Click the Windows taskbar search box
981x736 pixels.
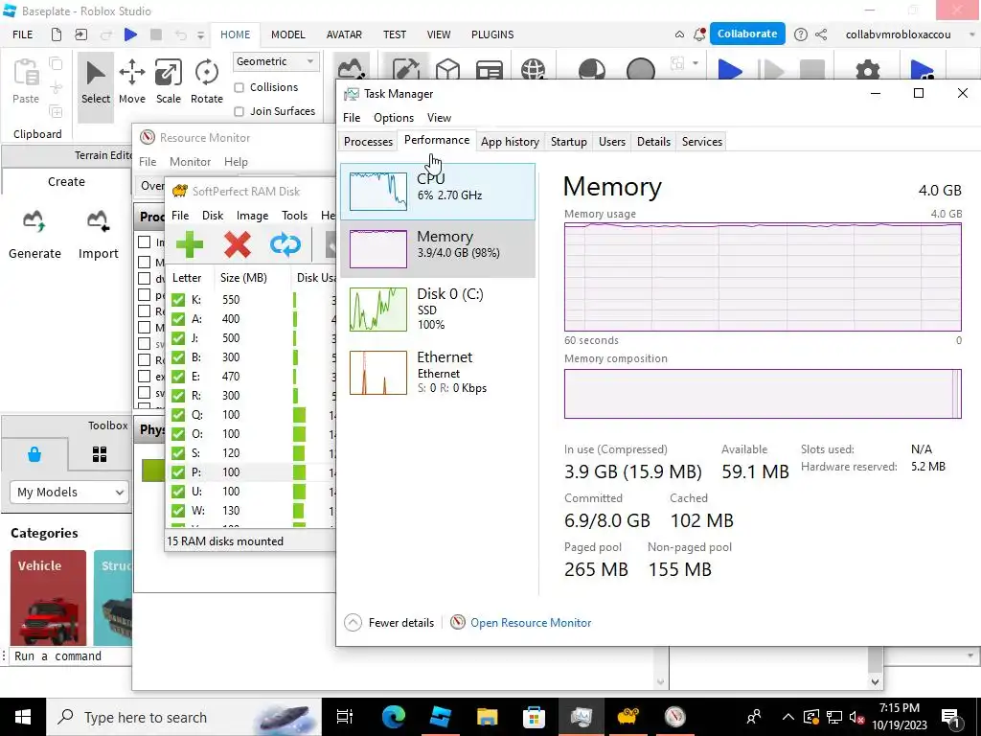point(184,717)
